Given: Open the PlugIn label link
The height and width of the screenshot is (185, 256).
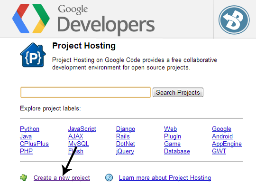Looking at the screenshot, I should (x=173, y=136).
